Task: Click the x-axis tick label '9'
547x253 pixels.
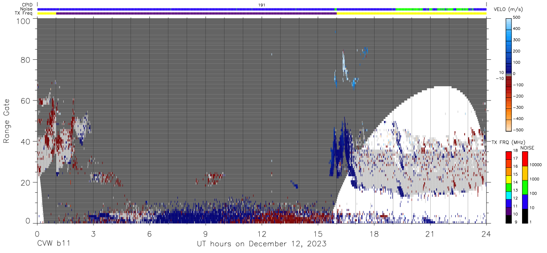Action: click(205, 234)
